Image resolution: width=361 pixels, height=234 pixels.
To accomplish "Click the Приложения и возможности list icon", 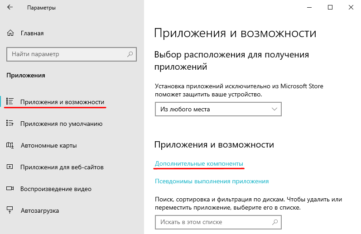I will pyautogui.click(x=10, y=102).
